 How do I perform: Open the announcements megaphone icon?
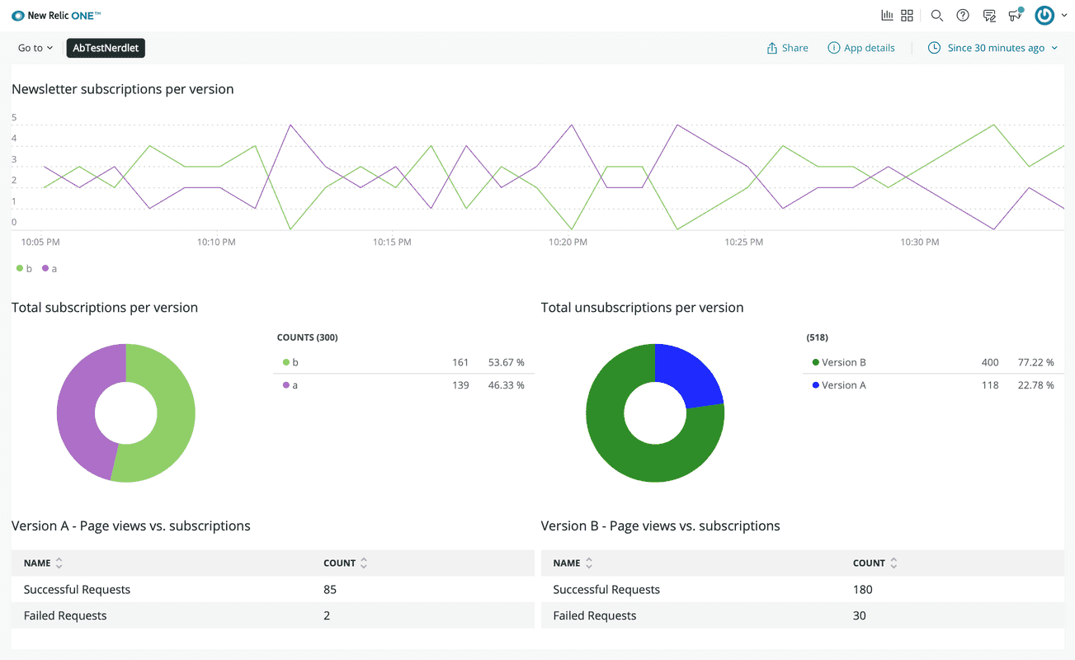click(x=1016, y=15)
